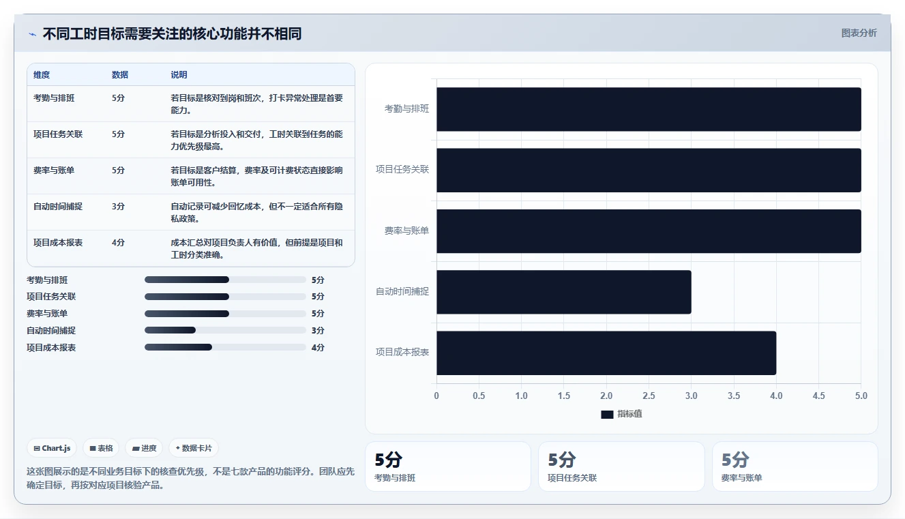
Task: Click the 图表分析 label in the header
Action: [859, 33]
